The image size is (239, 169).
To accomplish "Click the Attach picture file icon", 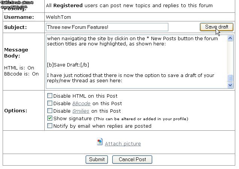I will click(100, 142).
